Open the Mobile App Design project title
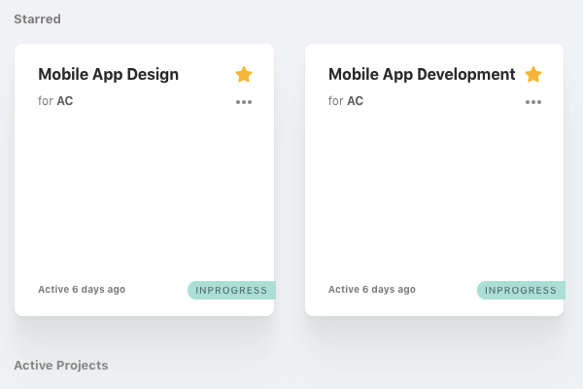The width and height of the screenshot is (583, 389). click(109, 75)
